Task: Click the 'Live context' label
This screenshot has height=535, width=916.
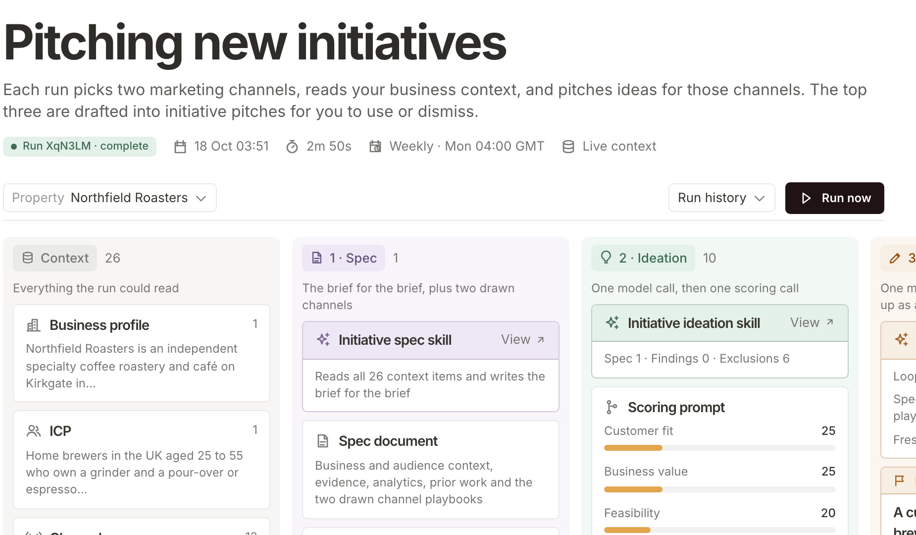Action: coord(619,146)
